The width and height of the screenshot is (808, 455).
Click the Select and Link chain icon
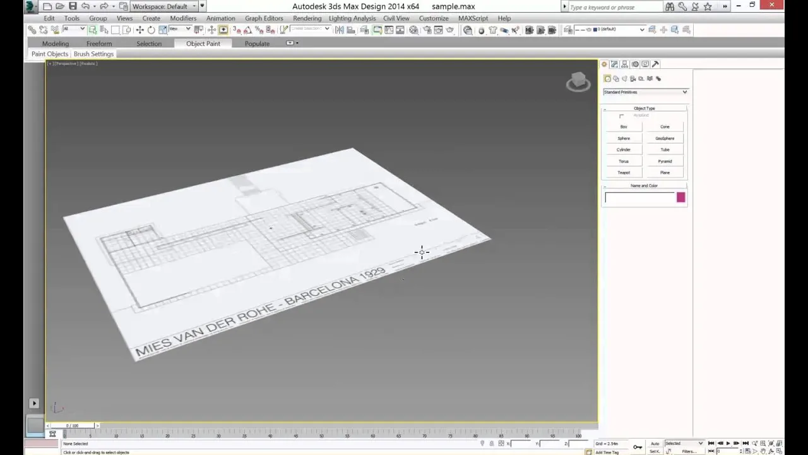tap(32, 30)
